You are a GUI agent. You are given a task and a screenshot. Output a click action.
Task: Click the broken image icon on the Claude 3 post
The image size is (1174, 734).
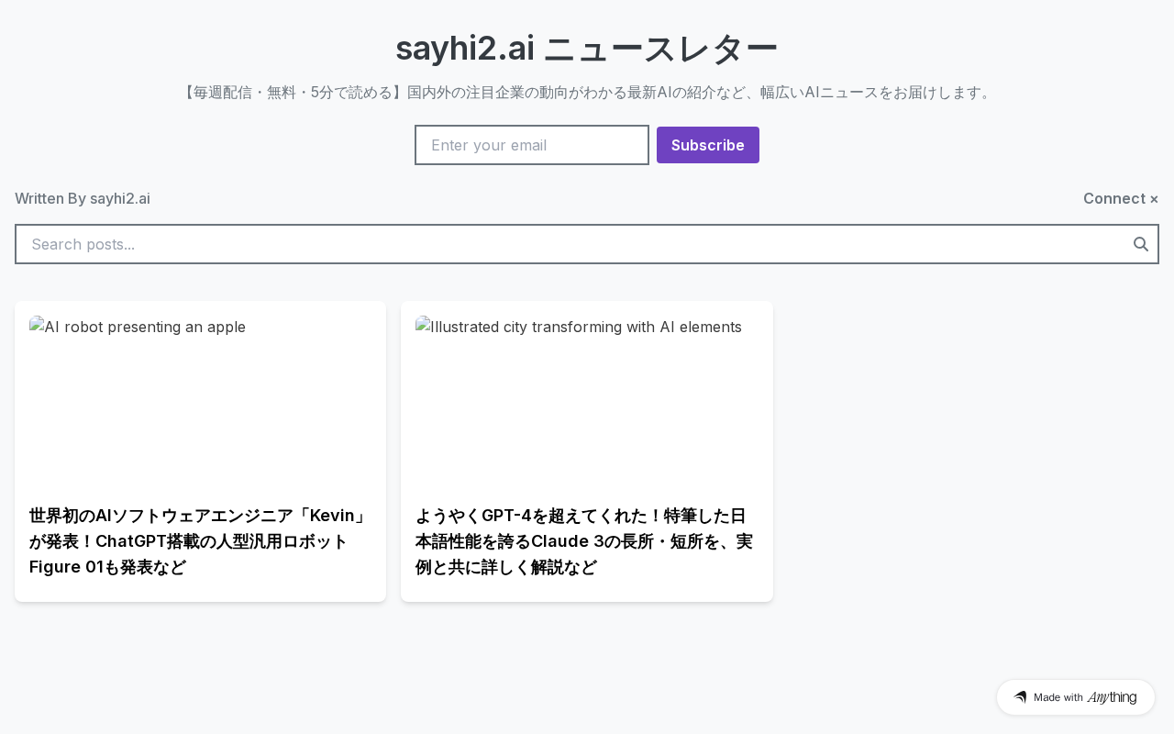point(423,326)
